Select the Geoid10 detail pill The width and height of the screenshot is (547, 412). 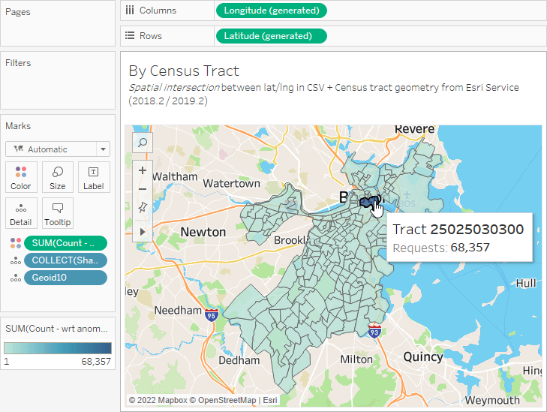click(65, 278)
